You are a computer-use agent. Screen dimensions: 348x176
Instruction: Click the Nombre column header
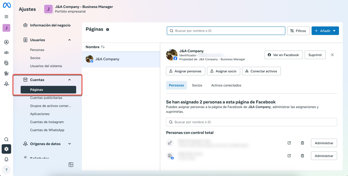[92, 47]
